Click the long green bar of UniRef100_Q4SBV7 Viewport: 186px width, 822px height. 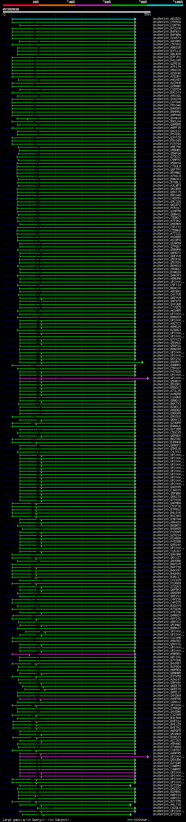coord(81,362)
